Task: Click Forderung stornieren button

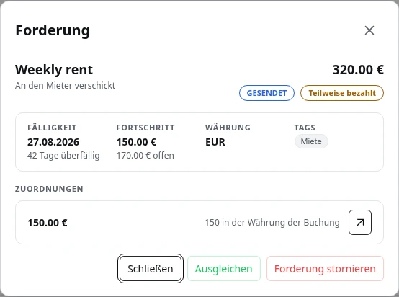Action: coord(325,268)
